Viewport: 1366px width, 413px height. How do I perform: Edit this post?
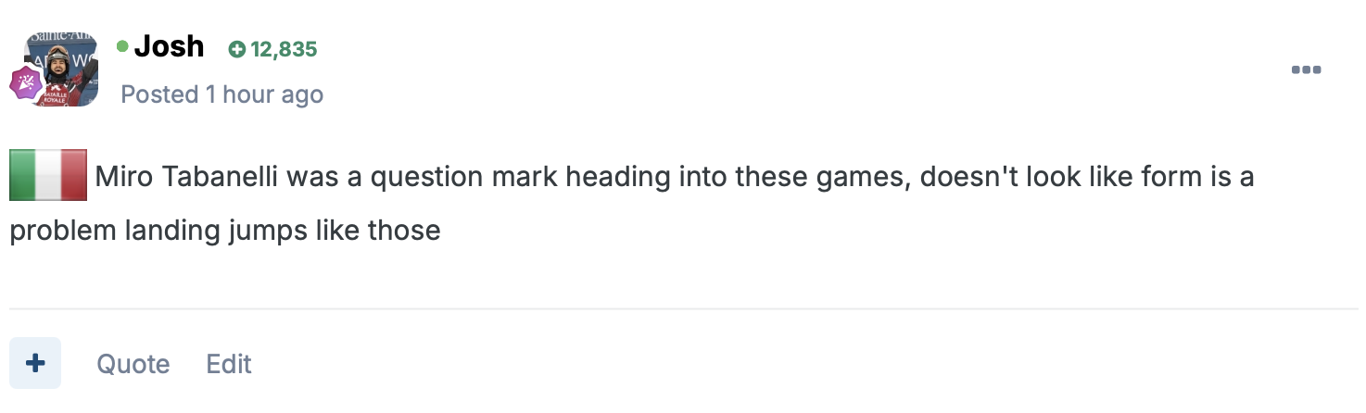[229, 364]
